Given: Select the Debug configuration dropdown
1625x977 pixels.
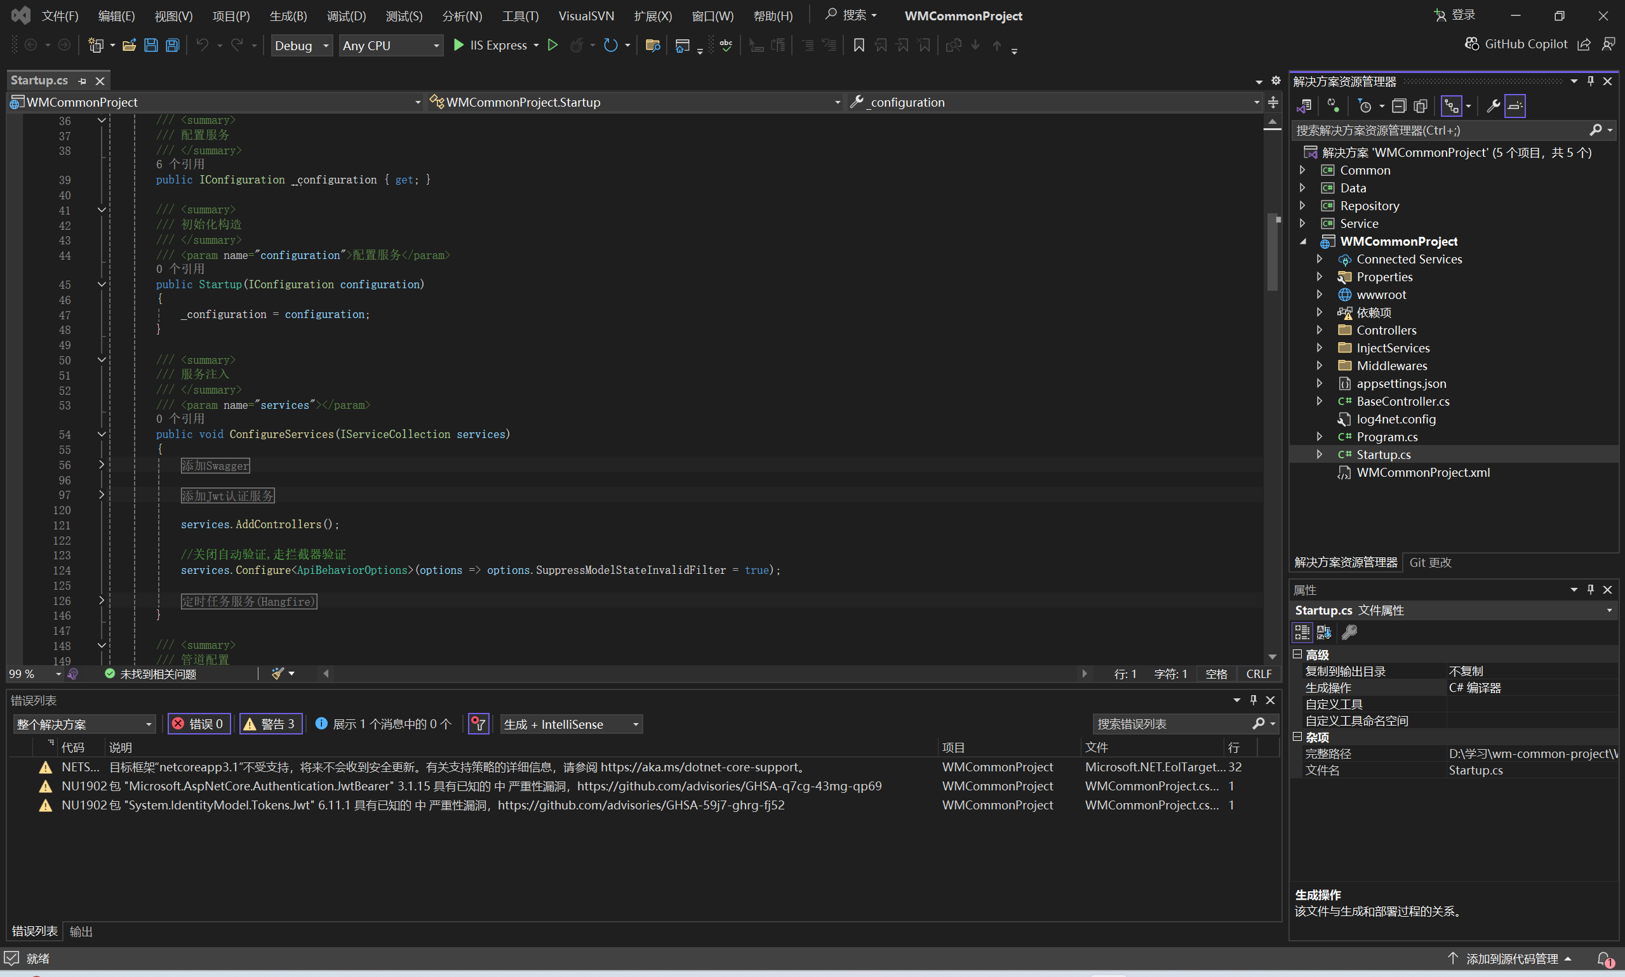Looking at the screenshot, I should 298,45.
